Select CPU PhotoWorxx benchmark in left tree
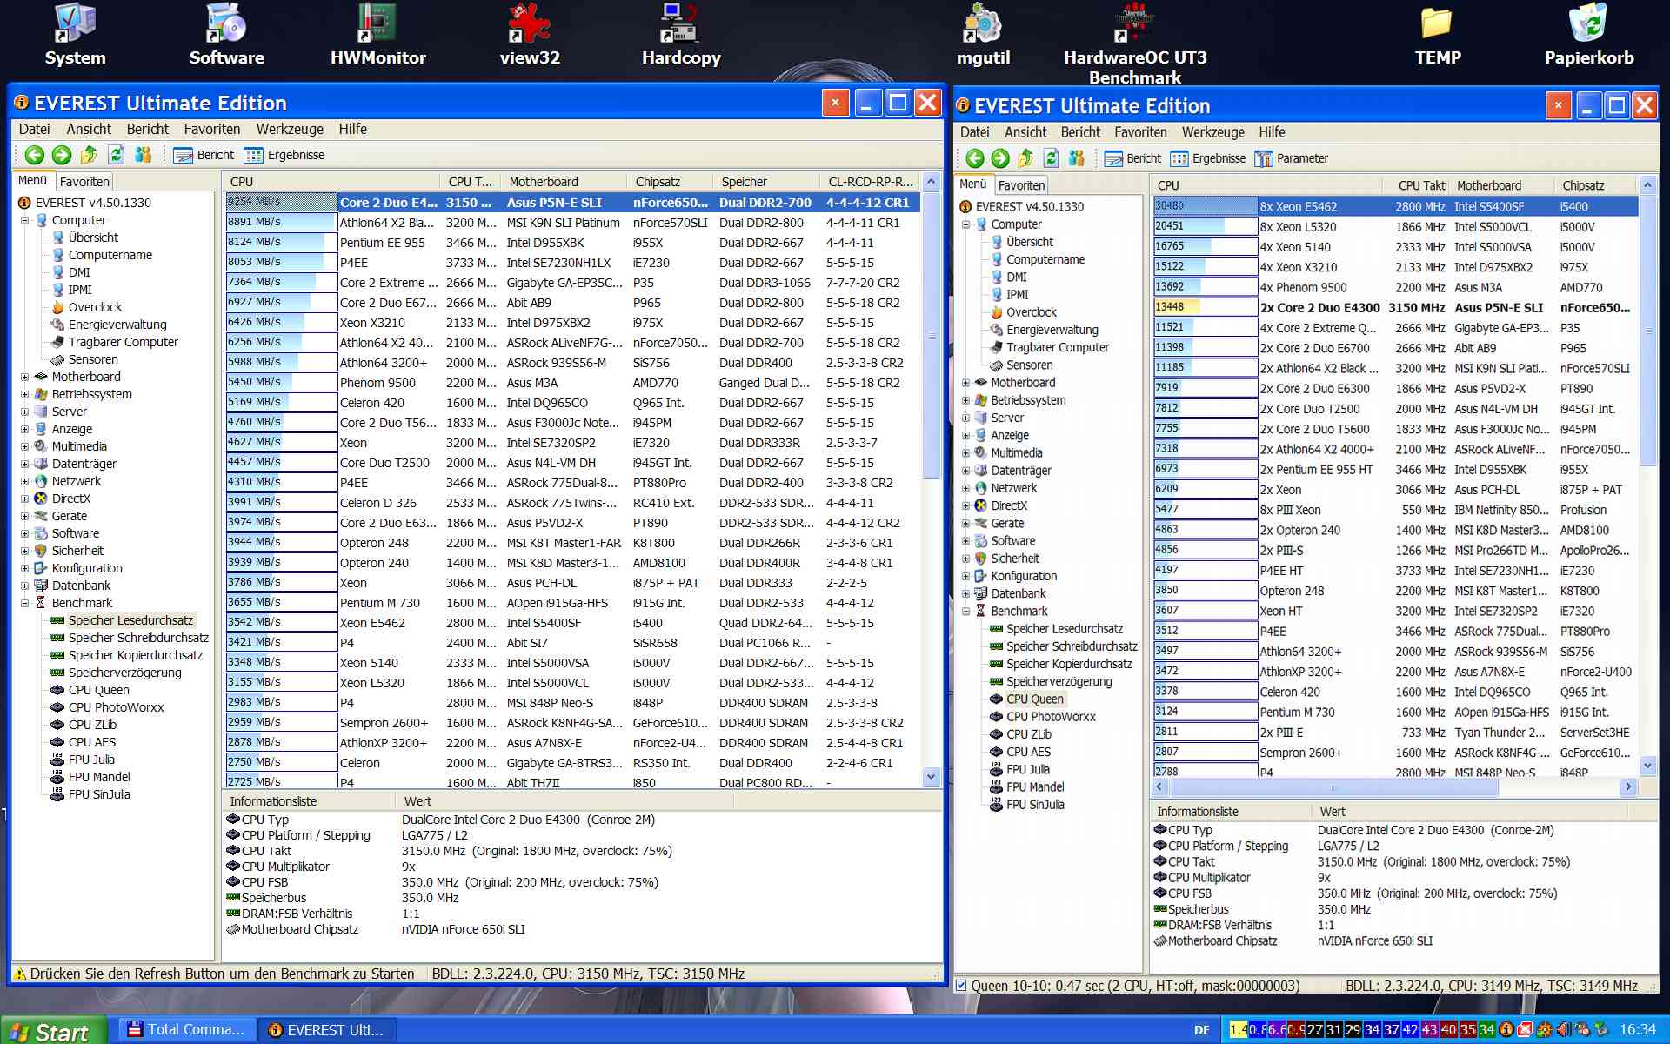The width and height of the screenshot is (1670, 1044). [x=116, y=707]
